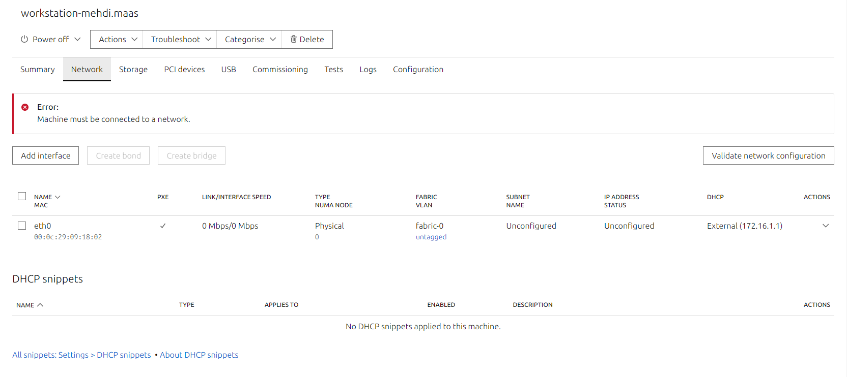The height and width of the screenshot is (377, 847).
Task: Click the External (172.16.1.1) DHCP value
Action: [745, 226]
